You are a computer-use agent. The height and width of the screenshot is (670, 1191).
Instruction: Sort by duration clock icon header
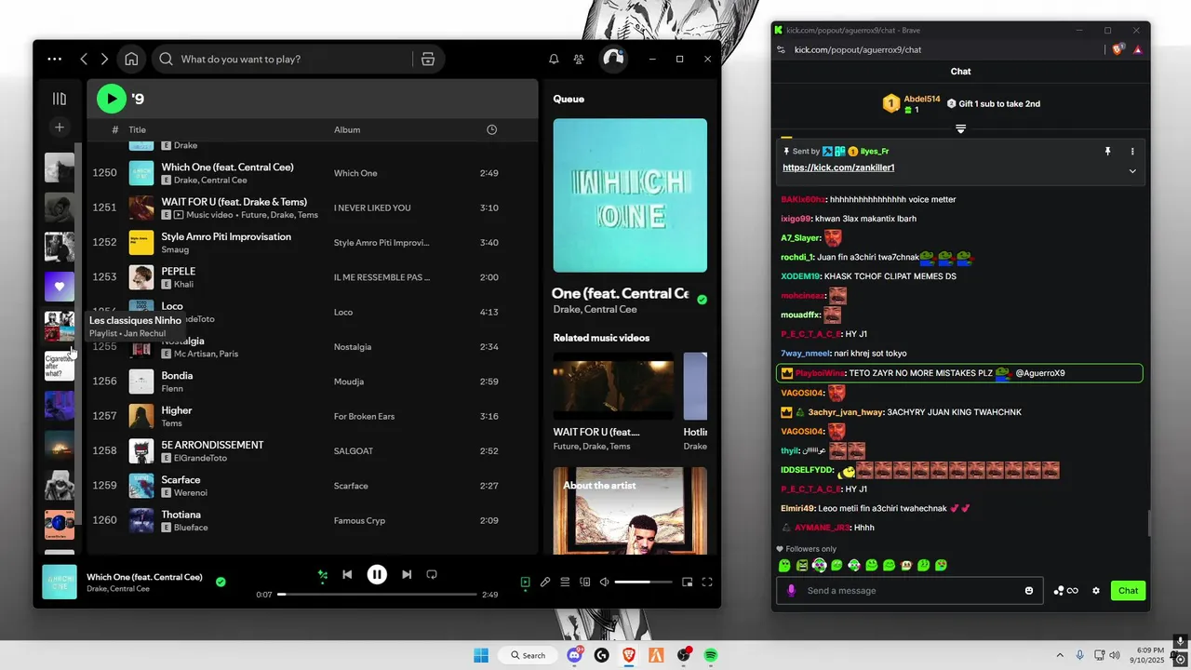pyautogui.click(x=492, y=129)
